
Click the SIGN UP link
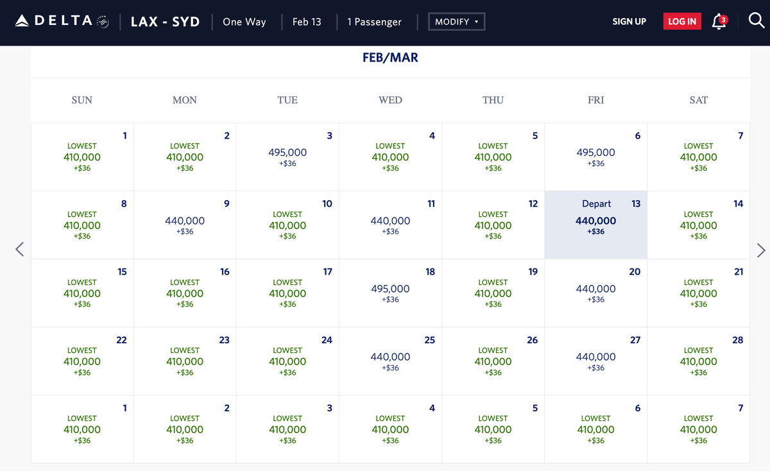(x=629, y=21)
